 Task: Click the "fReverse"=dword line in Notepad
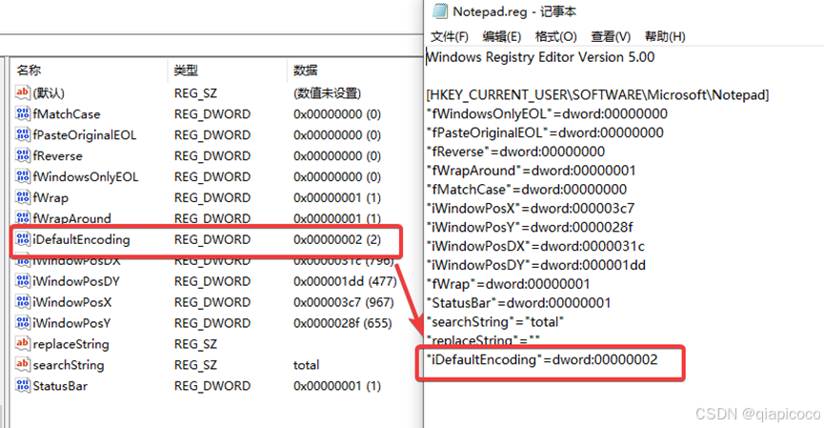click(x=515, y=152)
